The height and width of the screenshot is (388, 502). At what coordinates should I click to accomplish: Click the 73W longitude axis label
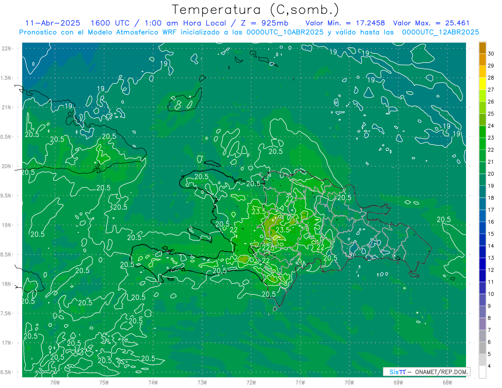pyautogui.click(x=202, y=382)
